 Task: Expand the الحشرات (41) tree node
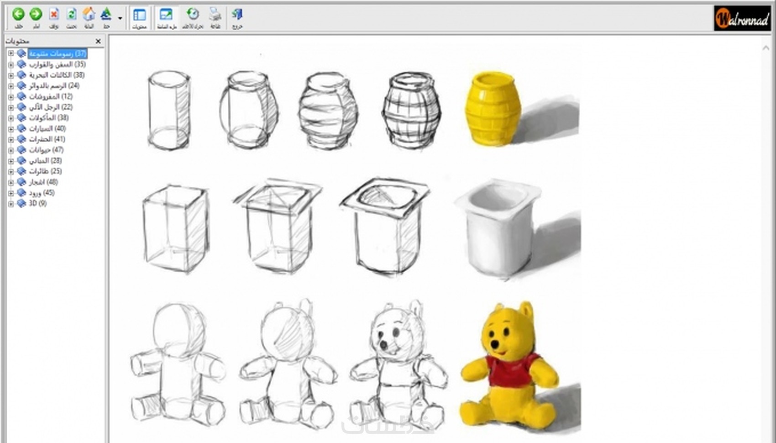point(11,139)
